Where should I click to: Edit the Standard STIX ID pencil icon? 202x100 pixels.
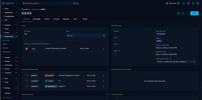pos(170,59)
